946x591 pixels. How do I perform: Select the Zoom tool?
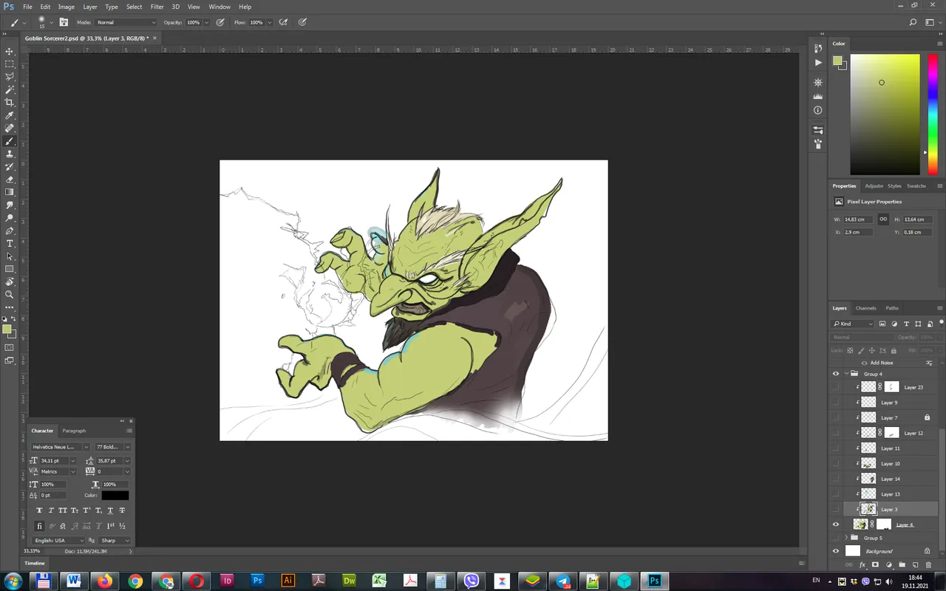tap(10, 295)
